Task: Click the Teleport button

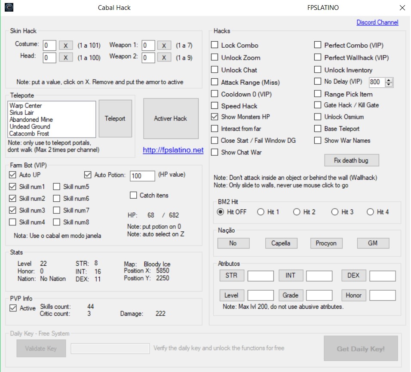Action: coord(115,119)
